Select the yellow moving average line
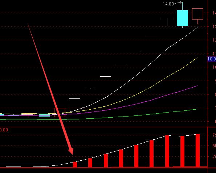The height and width of the screenshot is (173, 216). tap(151, 87)
